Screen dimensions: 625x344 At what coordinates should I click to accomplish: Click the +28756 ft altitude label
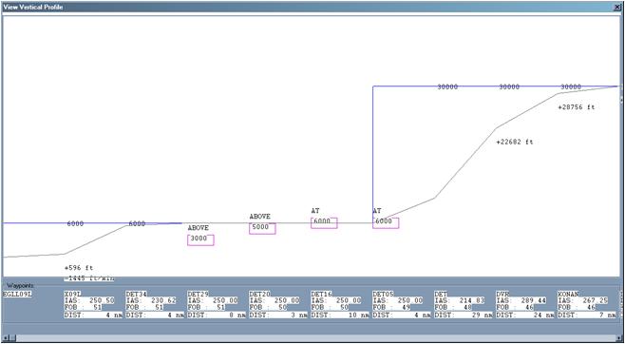click(577, 107)
